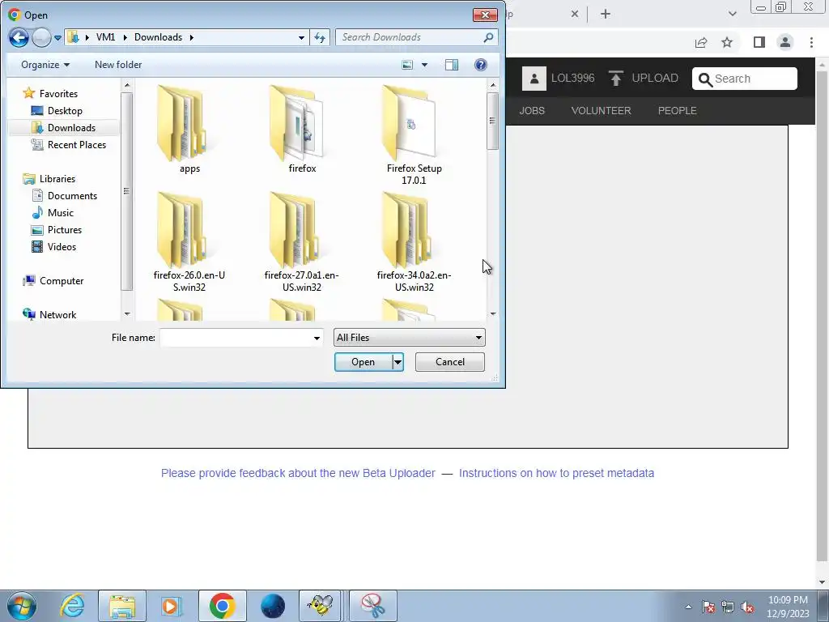
Task: Expand address bar previous locations dropdown
Action: tap(301, 37)
